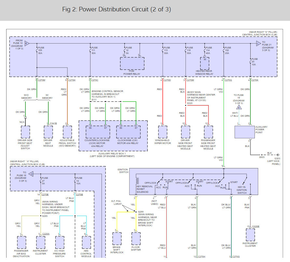Click the 'W/O MEMORY' branch label
This screenshot has height=262, width=290.
point(26,97)
